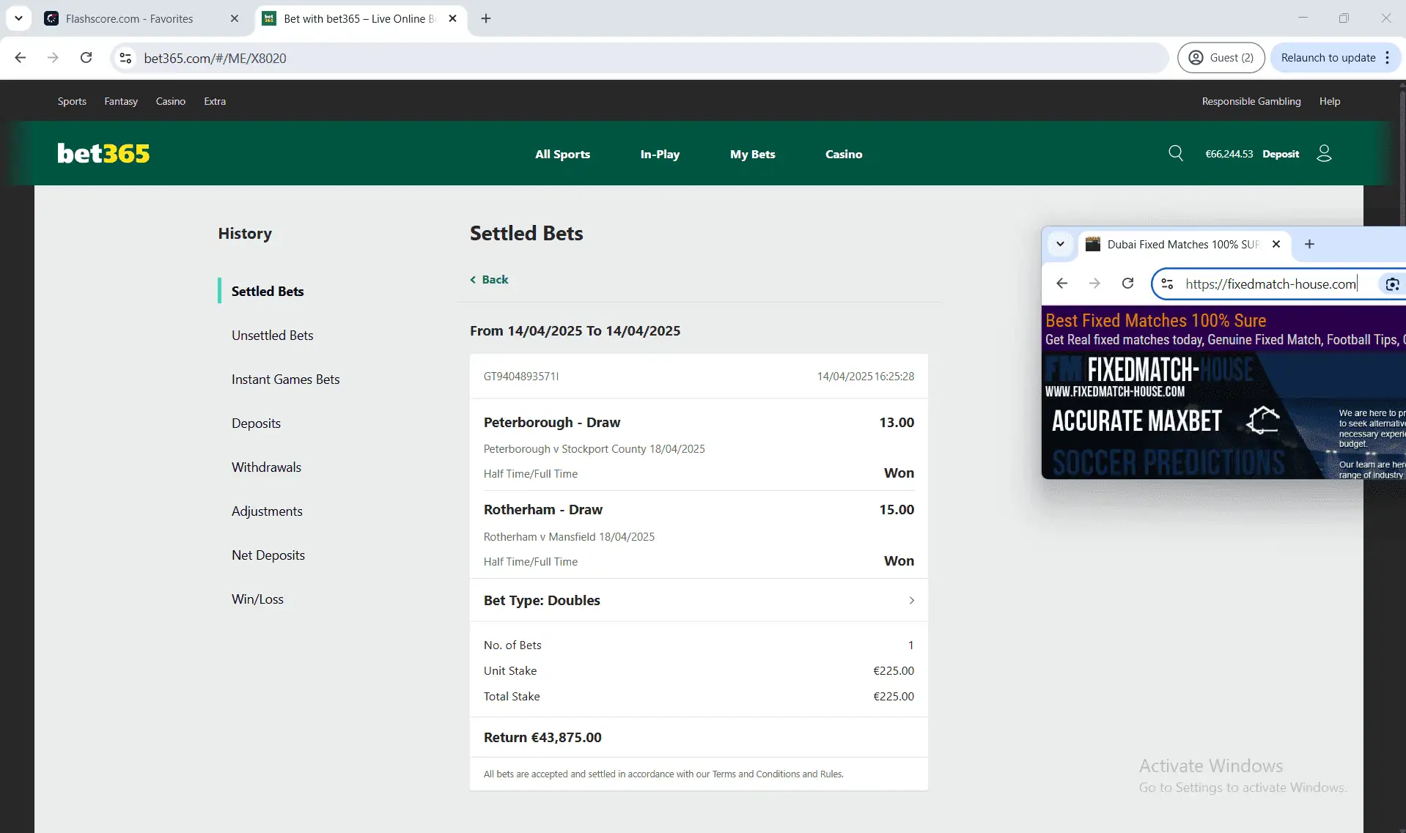
Task: Open the account icon in the bet365 header
Action: [1324, 153]
